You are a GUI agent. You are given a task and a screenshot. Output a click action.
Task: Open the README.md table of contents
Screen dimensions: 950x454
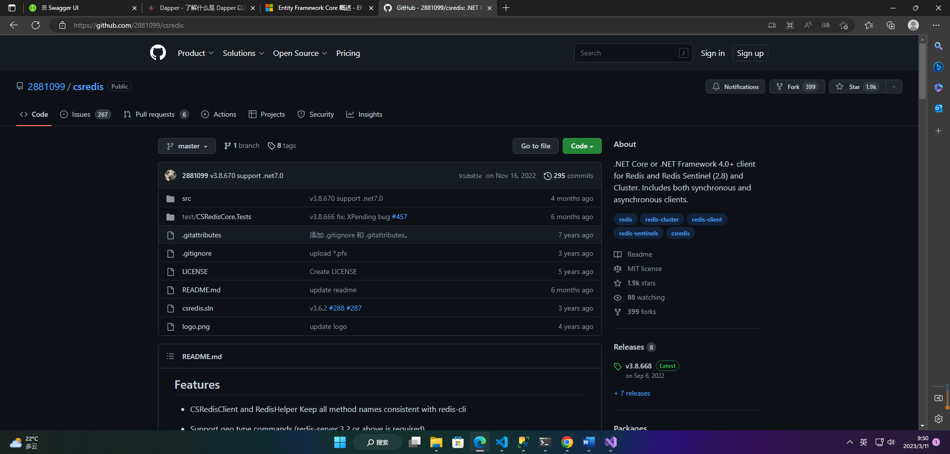pyautogui.click(x=170, y=356)
